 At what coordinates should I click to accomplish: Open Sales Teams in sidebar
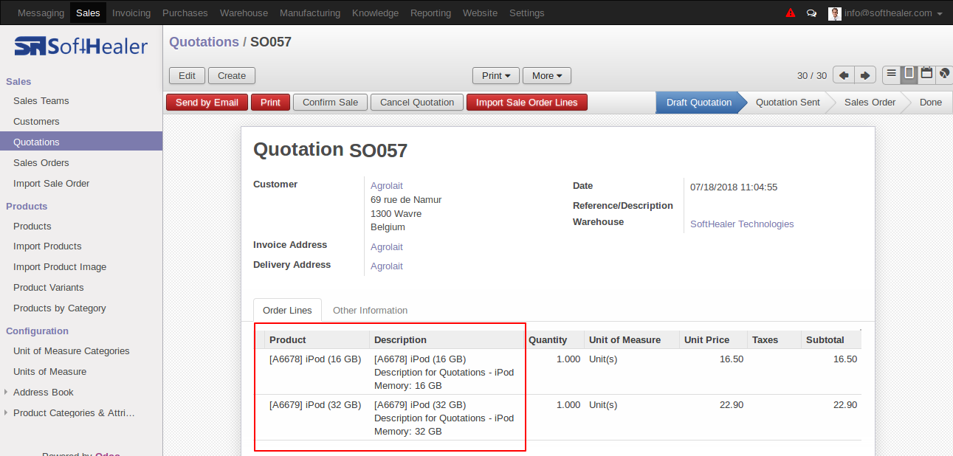pyautogui.click(x=41, y=101)
